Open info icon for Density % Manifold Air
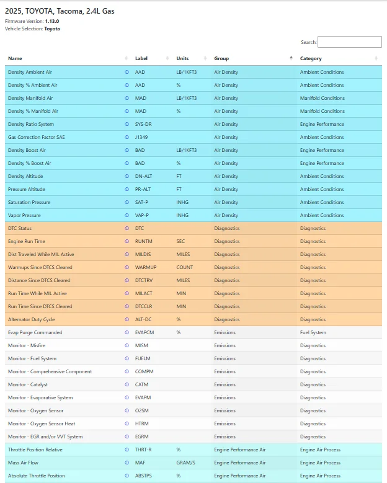The width and height of the screenshot is (387, 483). point(127,111)
